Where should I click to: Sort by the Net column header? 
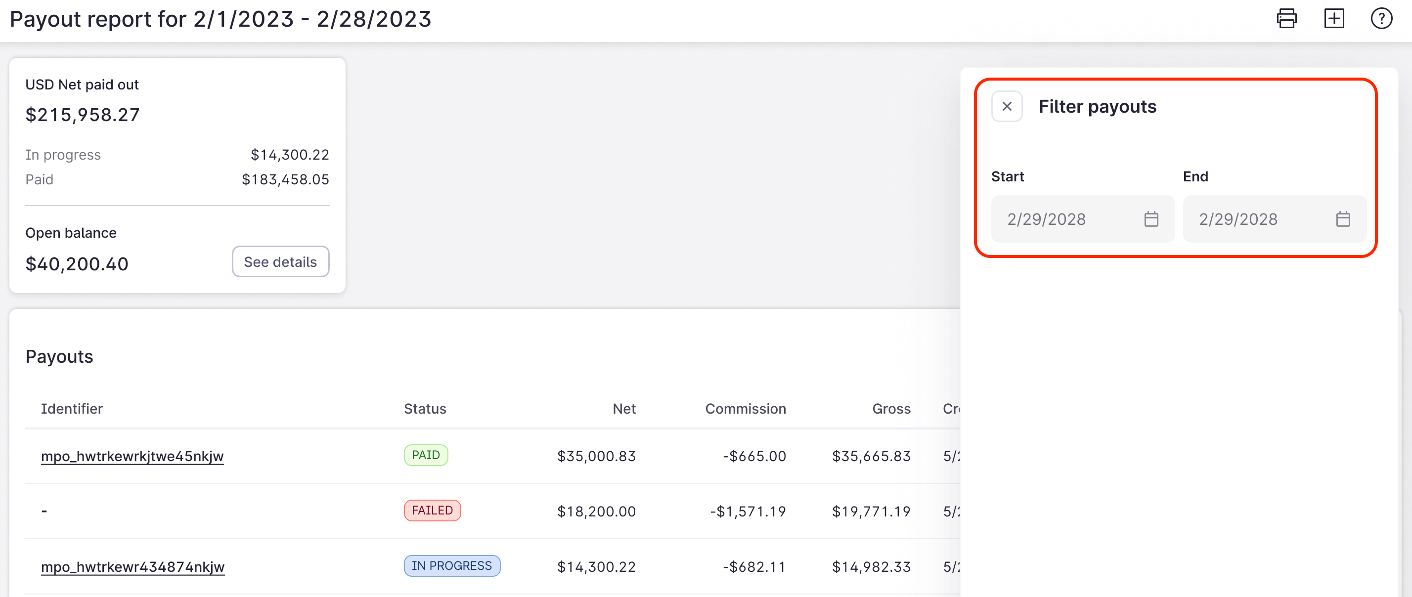[624, 408]
